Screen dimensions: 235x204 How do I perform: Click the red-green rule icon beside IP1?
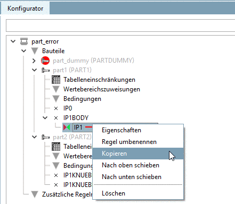click(67, 127)
